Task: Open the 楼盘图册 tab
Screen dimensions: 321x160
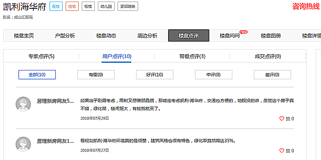Action: (x=271, y=36)
